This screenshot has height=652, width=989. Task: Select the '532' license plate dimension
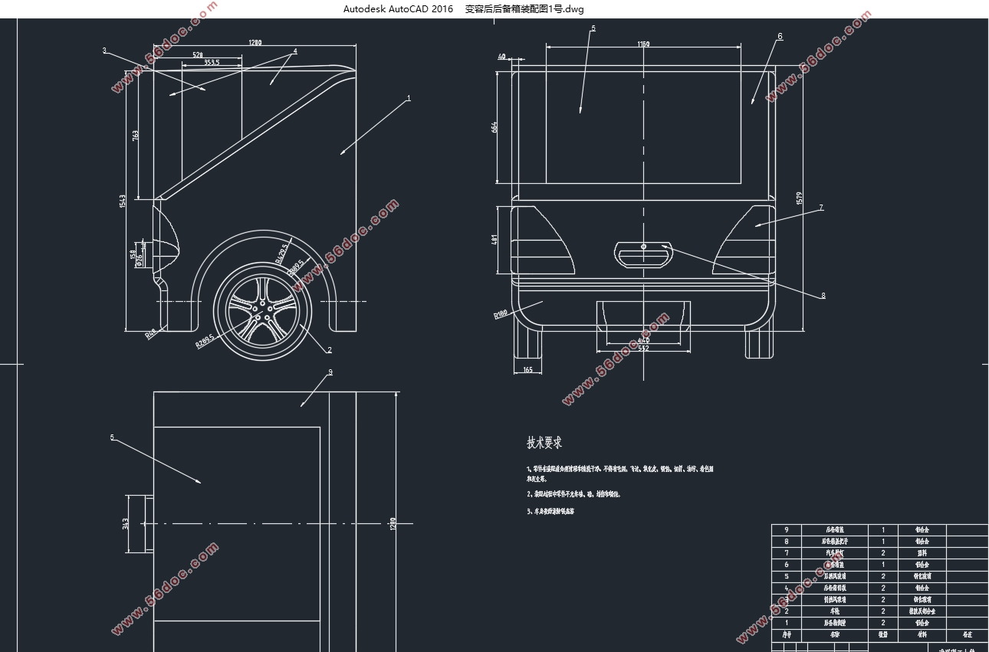(x=642, y=349)
